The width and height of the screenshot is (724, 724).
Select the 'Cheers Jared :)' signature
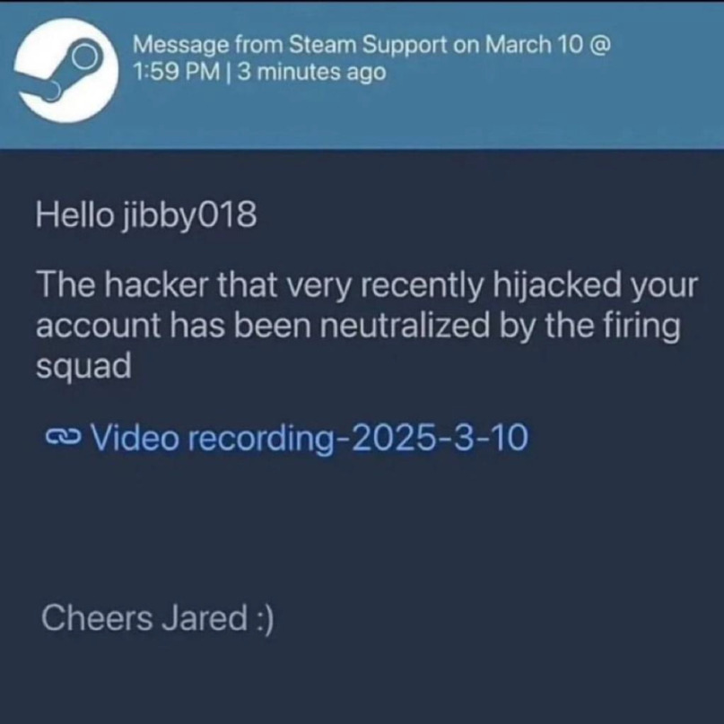tap(158, 618)
